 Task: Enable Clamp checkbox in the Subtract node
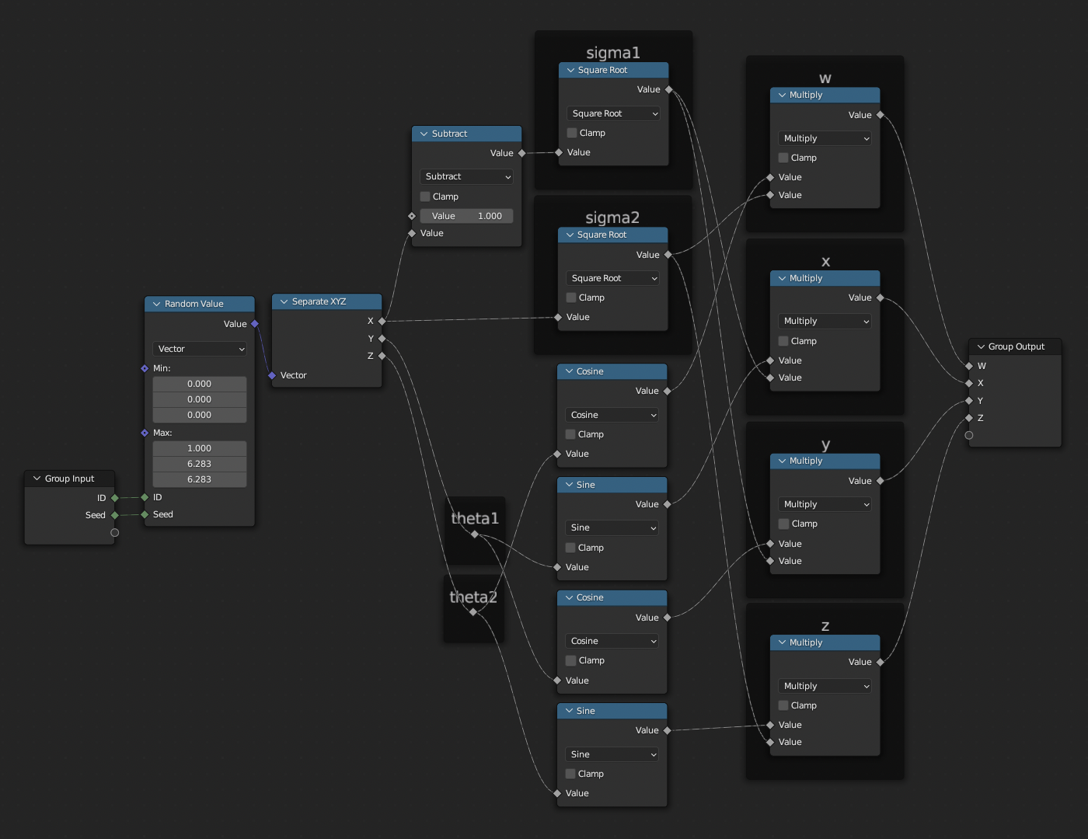425,197
